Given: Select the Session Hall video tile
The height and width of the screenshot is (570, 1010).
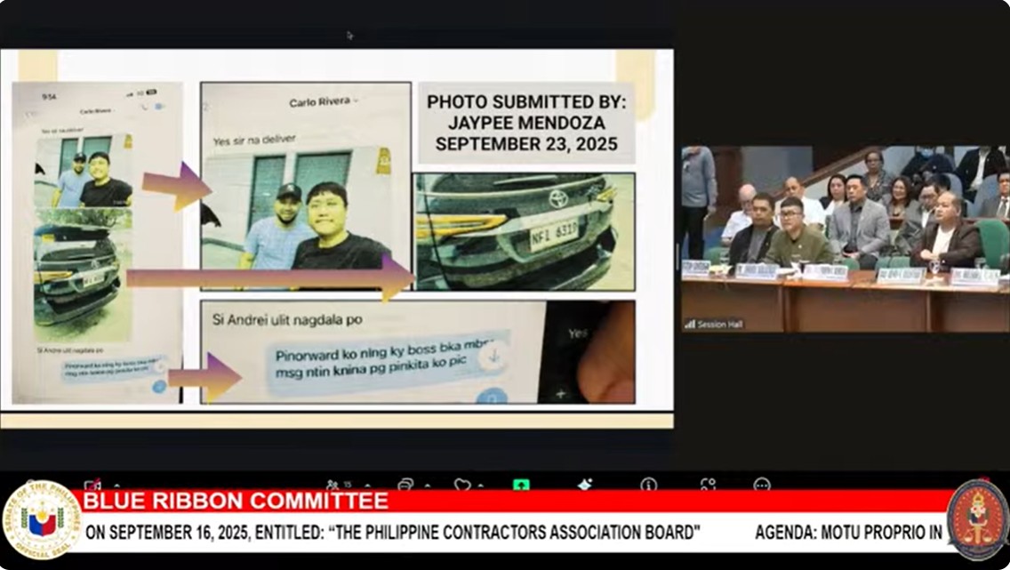Looking at the screenshot, I should 845,238.
